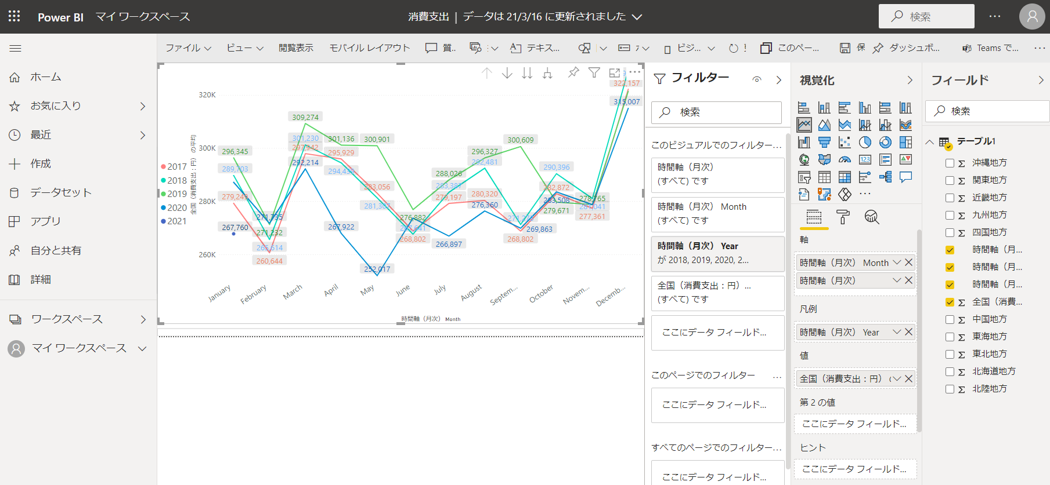
Task: Open the 時間軸（月次） Month axis field dropdown
Action: pos(897,262)
